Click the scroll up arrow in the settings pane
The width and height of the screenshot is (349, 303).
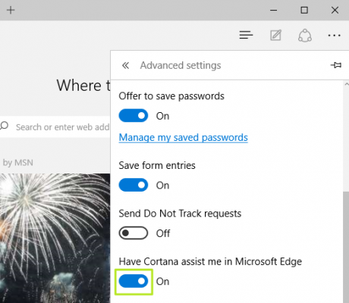pos(347,84)
